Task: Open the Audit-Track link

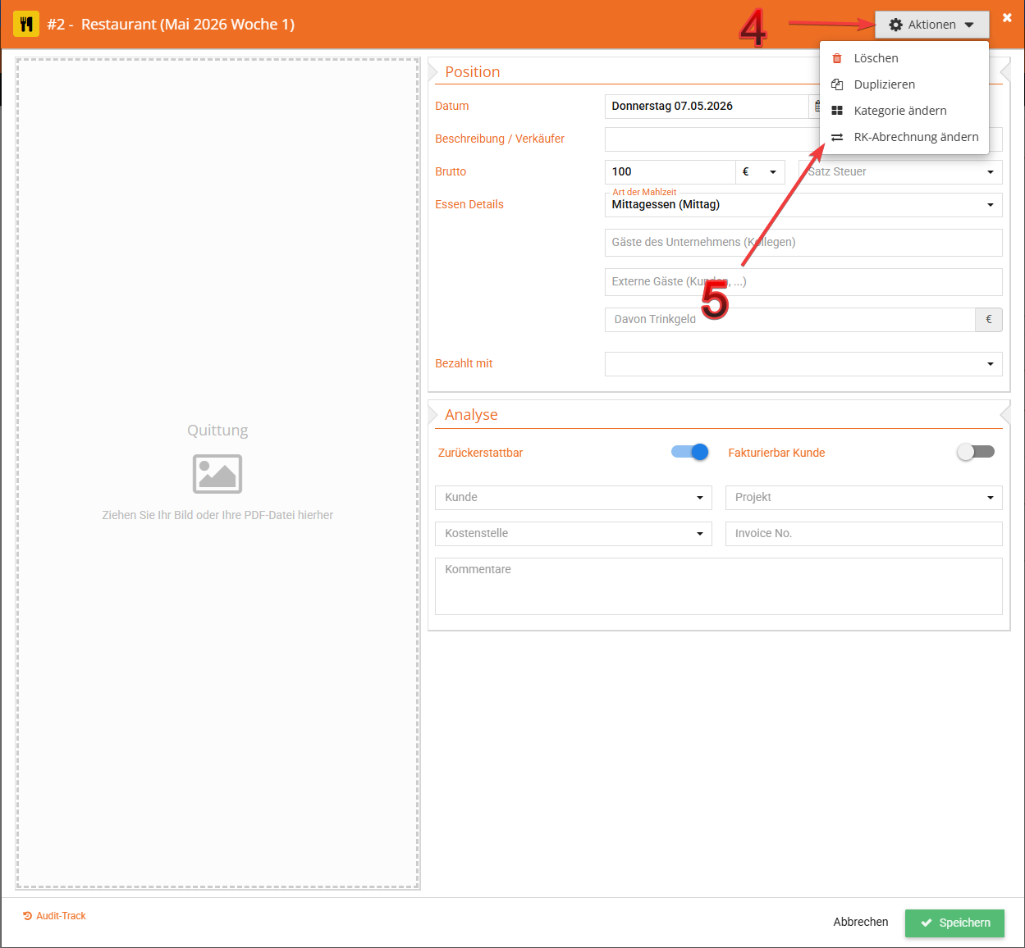Action: pos(54,916)
